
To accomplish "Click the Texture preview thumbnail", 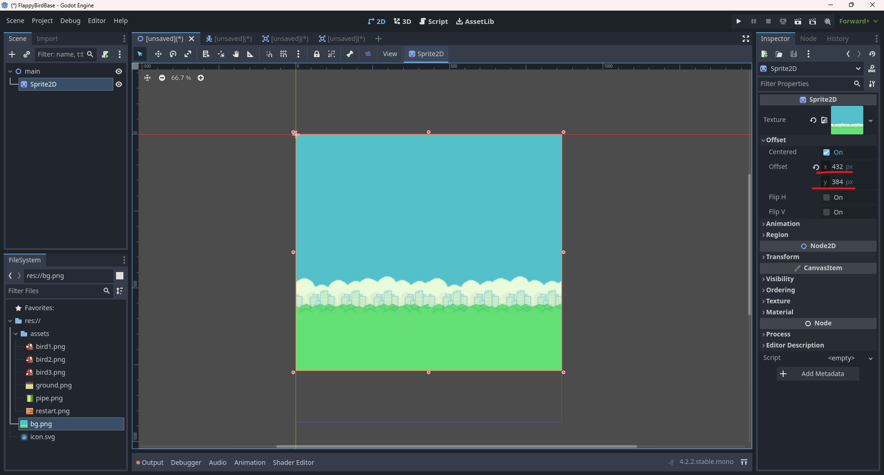I will coord(847,120).
